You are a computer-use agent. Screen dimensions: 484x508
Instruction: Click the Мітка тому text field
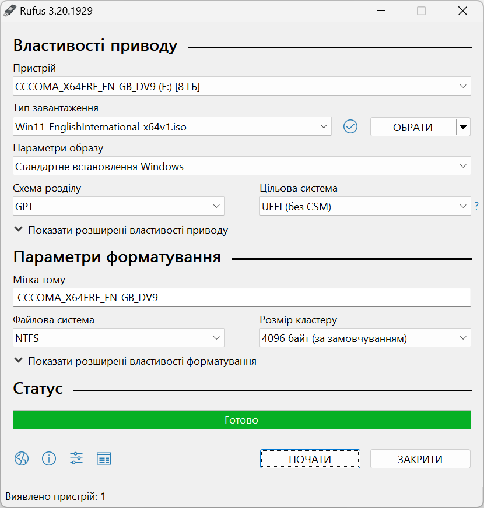241,298
